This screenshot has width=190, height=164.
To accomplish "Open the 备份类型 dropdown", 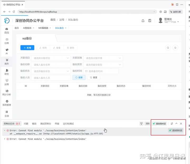I will click(x=103, y=65).
